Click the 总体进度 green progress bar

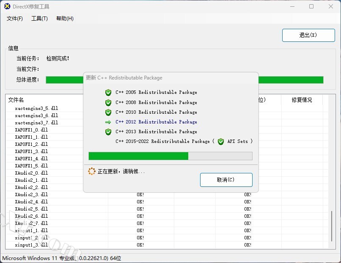click(x=184, y=80)
